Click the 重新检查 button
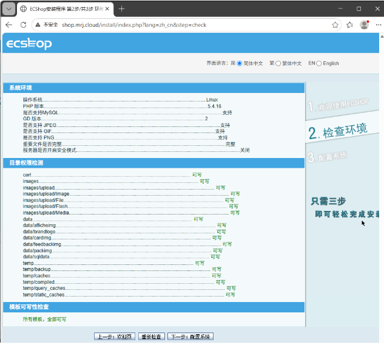 coord(151,337)
